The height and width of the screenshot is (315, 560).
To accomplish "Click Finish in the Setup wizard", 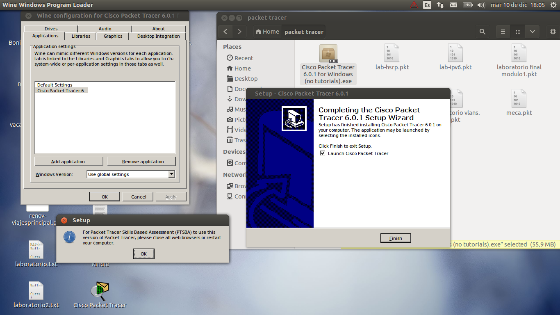I will coord(395,238).
